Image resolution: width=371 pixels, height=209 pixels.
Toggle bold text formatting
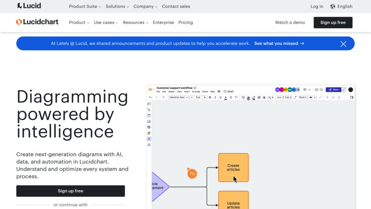click(x=209, y=97)
